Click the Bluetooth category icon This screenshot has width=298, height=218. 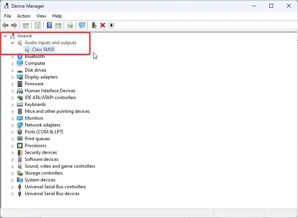pyautogui.click(x=20, y=56)
